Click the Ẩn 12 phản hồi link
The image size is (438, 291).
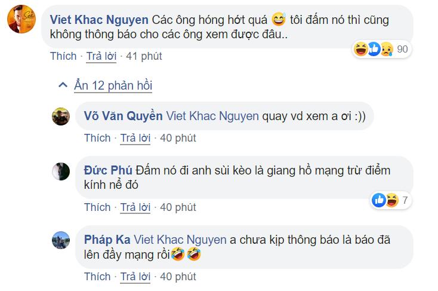tap(113, 85)
